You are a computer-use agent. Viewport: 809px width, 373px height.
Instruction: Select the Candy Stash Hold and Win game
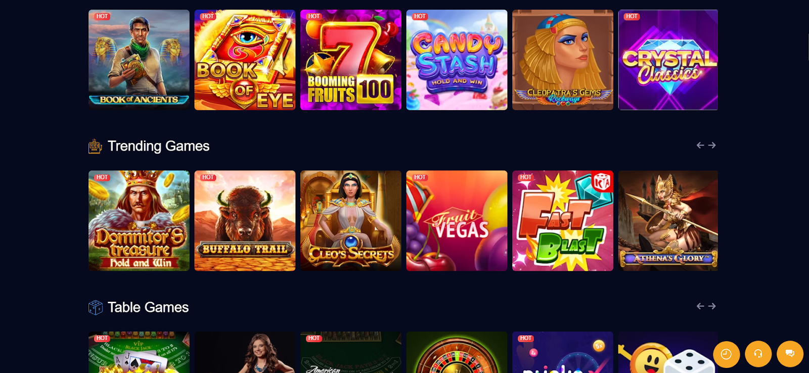[x=457, y=60]
